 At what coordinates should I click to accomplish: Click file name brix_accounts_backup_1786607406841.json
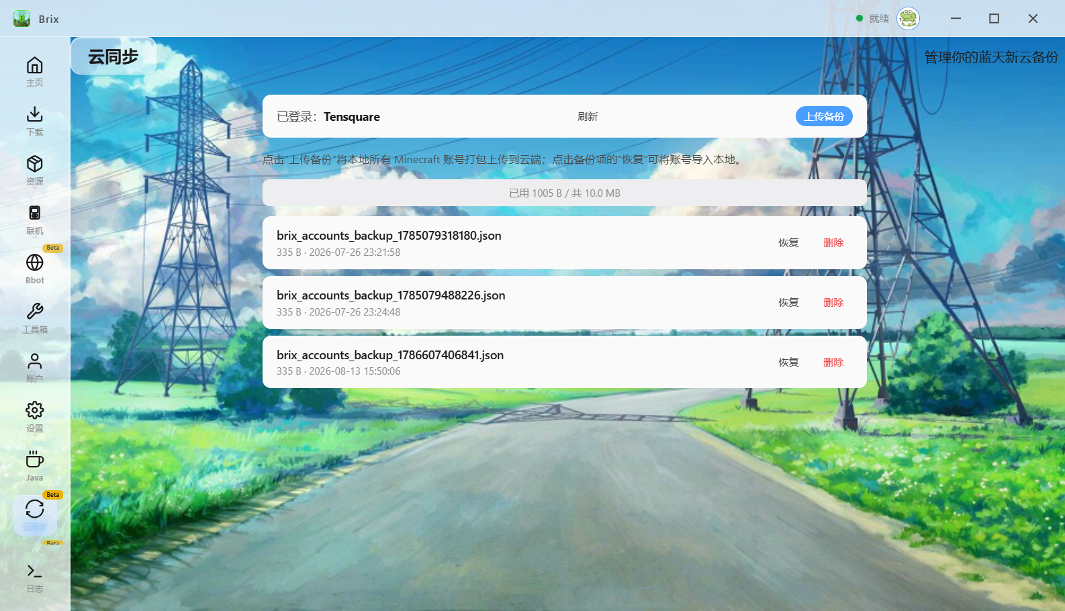[390, 355]
